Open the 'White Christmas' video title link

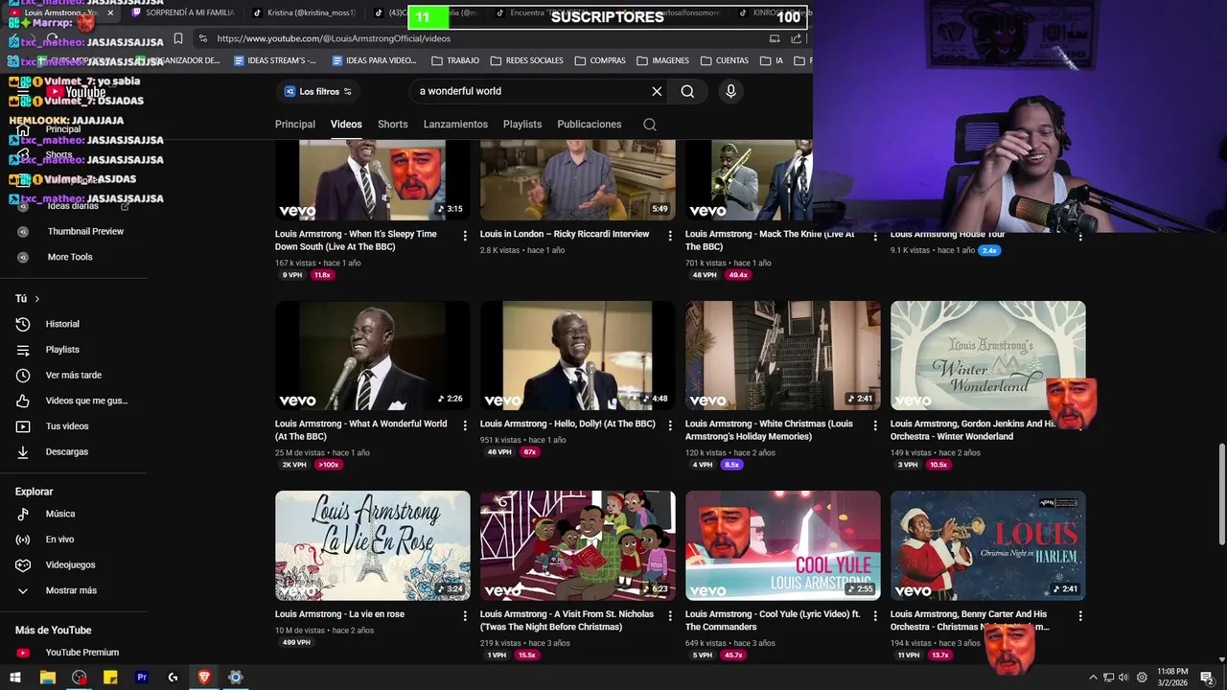(x=769, y=430)
